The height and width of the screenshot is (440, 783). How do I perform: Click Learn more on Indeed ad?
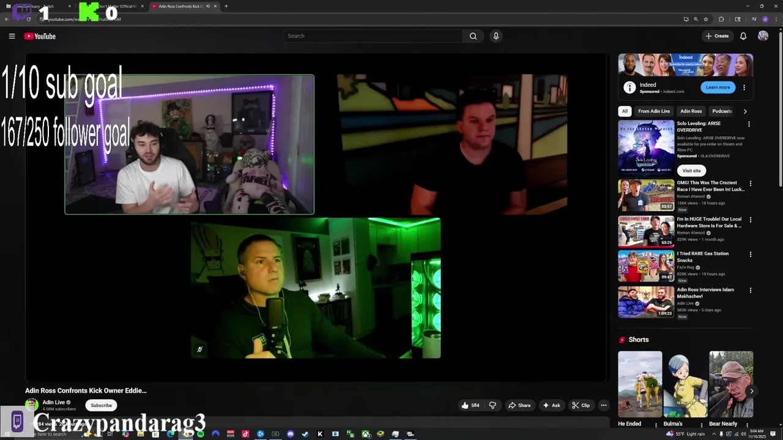718,87
